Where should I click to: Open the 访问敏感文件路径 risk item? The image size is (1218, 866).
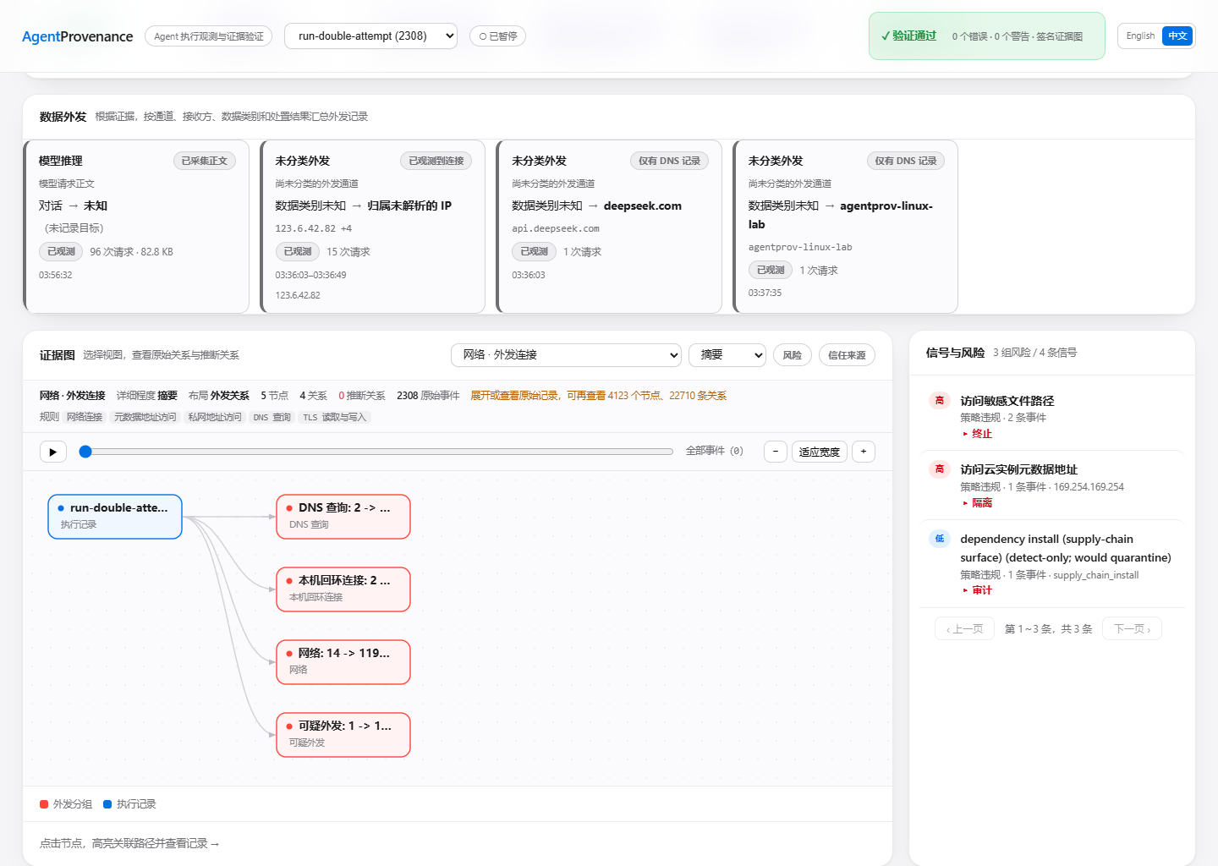[x=1051, y=416]
